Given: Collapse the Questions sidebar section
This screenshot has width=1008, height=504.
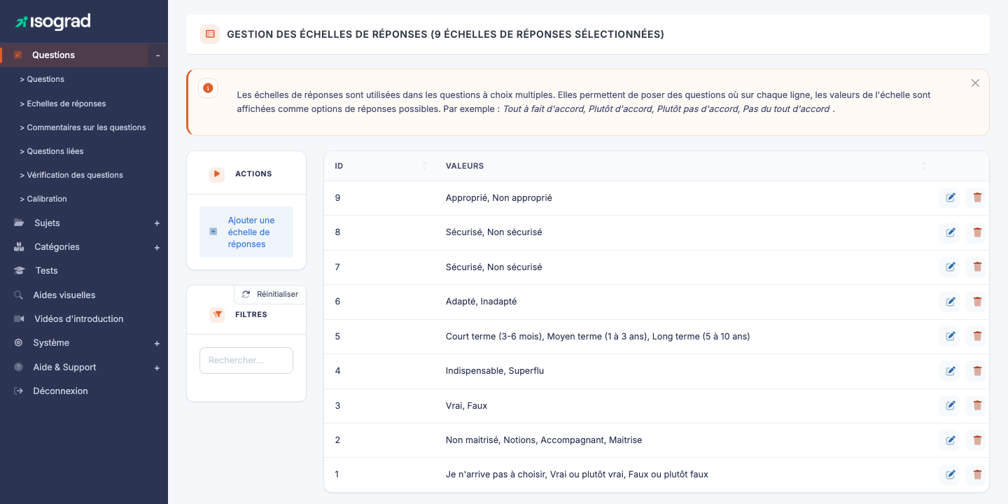Looking at the screenshot, I should pyautogui.click(x=157, y=55).
